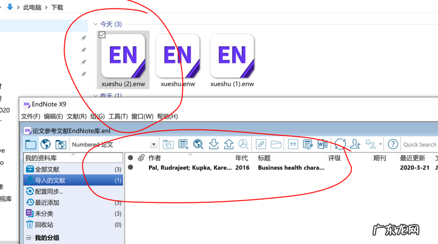Image resolution: width=438 pixels, height=244 pixels.
Task: Open the 文件(F) menu
Action: click(x=31, y=116)
